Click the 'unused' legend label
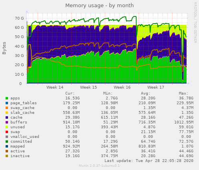This screenshot has width=199, height=170. click(18, 127)
